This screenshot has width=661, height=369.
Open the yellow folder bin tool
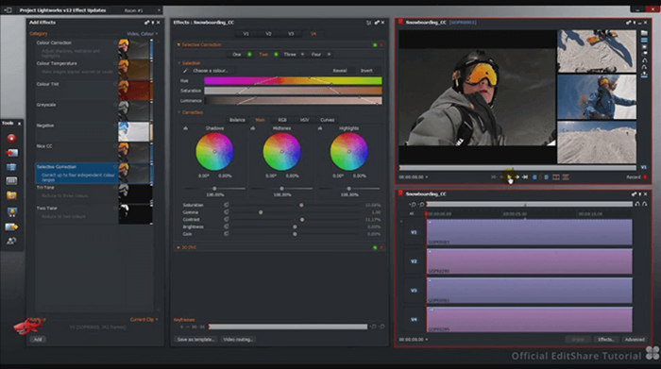coord(11,195)
